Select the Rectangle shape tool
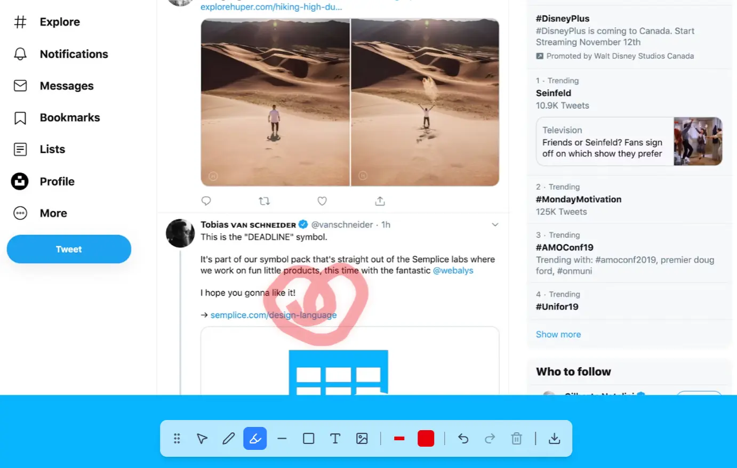This screenshot has width=737, height=468. tap(308, 438)
